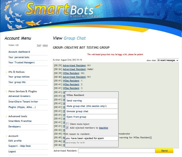Click the Logout link
Viewport: 182px width, 157px height.
coord(12,151)
